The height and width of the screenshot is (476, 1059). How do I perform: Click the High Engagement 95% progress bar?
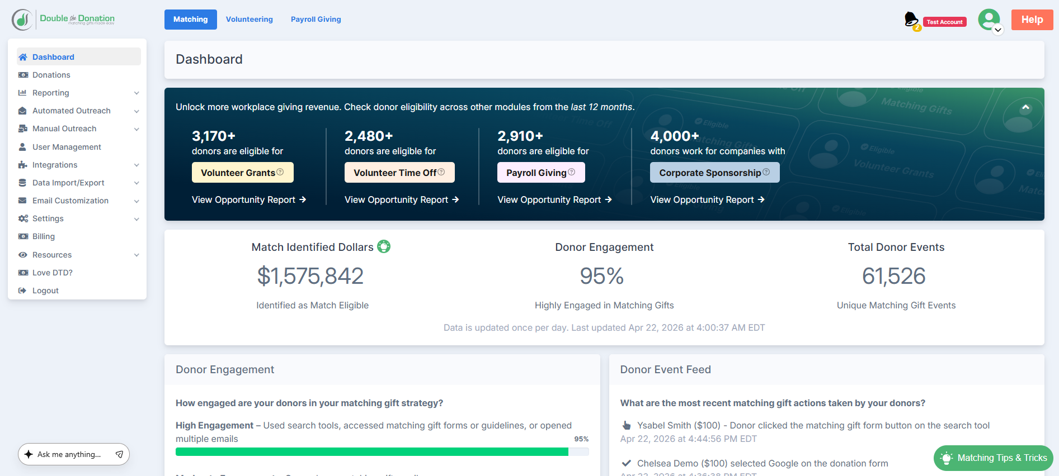[x=382, y=452]
